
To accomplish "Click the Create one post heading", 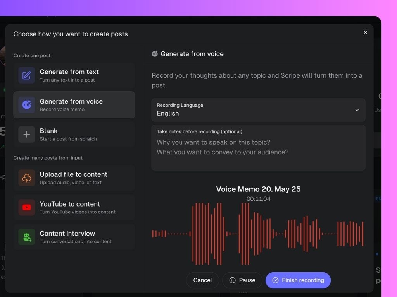I will coord(32,56).
